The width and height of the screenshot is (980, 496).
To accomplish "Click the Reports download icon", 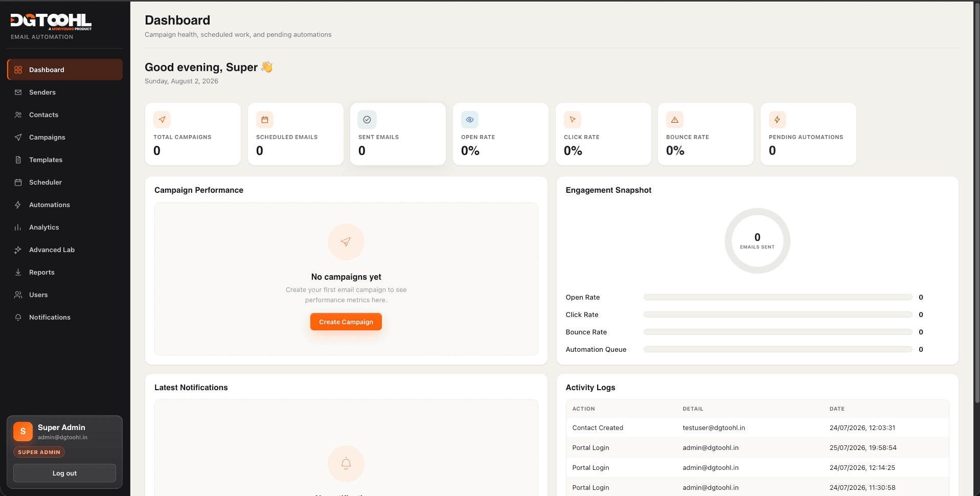I will pos(18,272).
